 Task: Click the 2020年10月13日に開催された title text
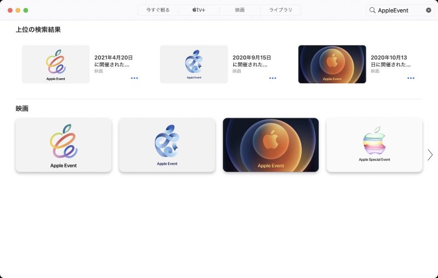pyautogui.click(x=390, y=61)
